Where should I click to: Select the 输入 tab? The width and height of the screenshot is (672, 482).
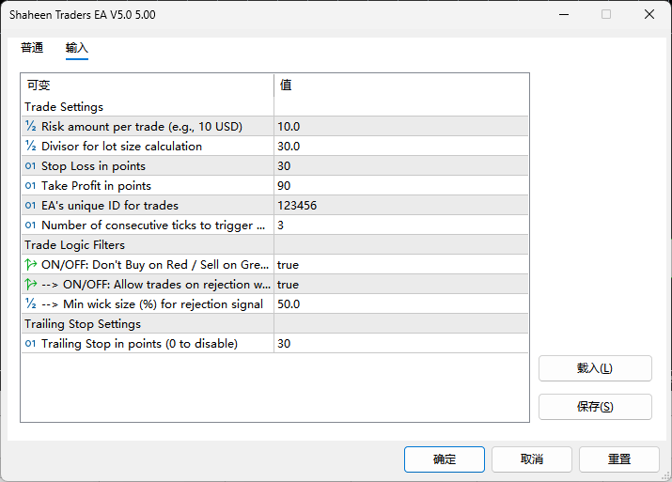click(76, 48)
